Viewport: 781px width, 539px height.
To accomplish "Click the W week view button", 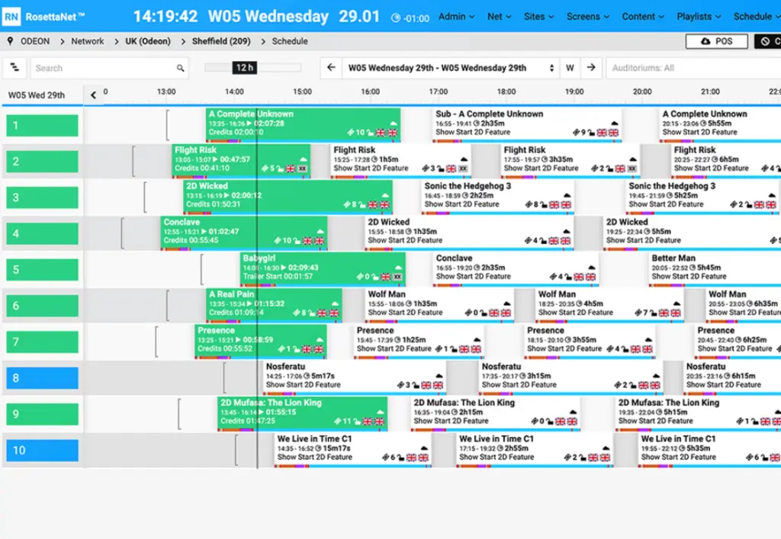I will click(x=570, y=68).
